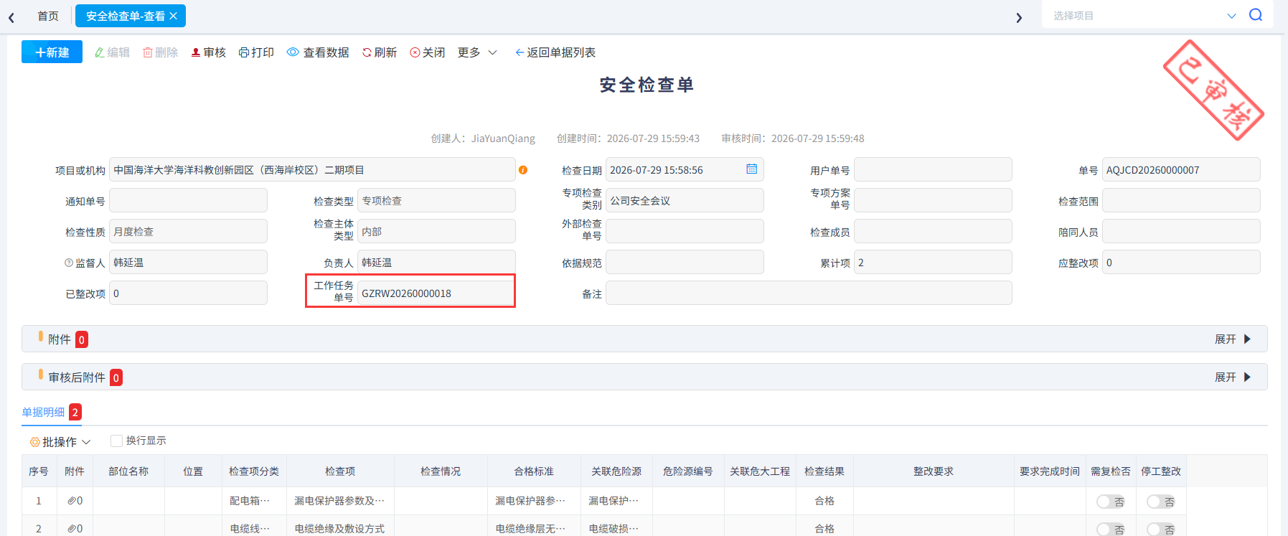Click the 整改要求 column header

933,471
